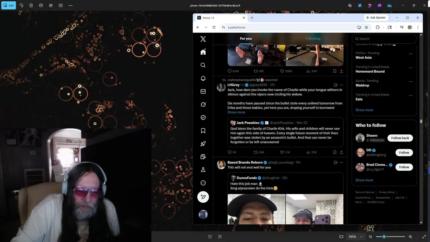430x242 pixels.
Task: Open Grok action on LHGrey post
Action: (x=335, y=85)
